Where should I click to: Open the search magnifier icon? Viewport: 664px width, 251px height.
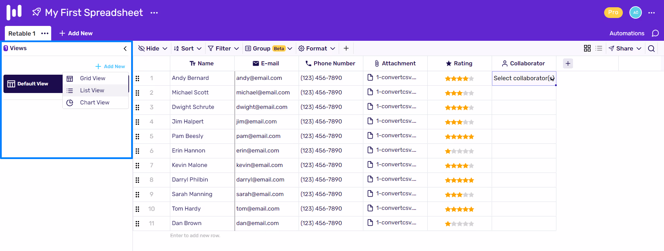(x=651, y=48)
